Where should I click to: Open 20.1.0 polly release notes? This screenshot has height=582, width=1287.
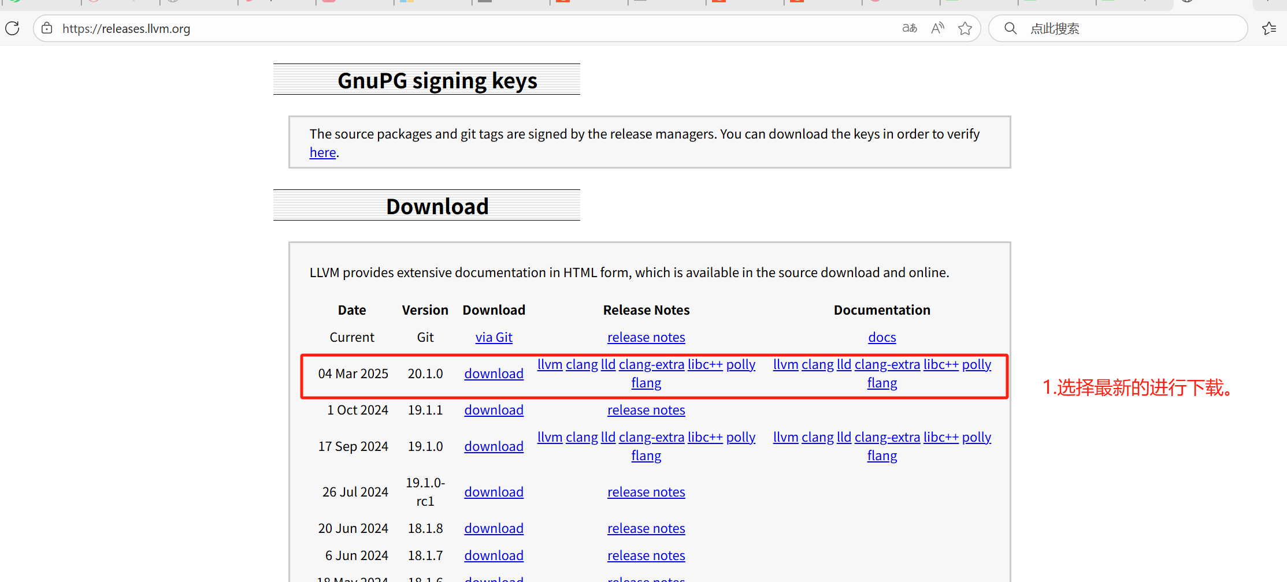(741, 364)
